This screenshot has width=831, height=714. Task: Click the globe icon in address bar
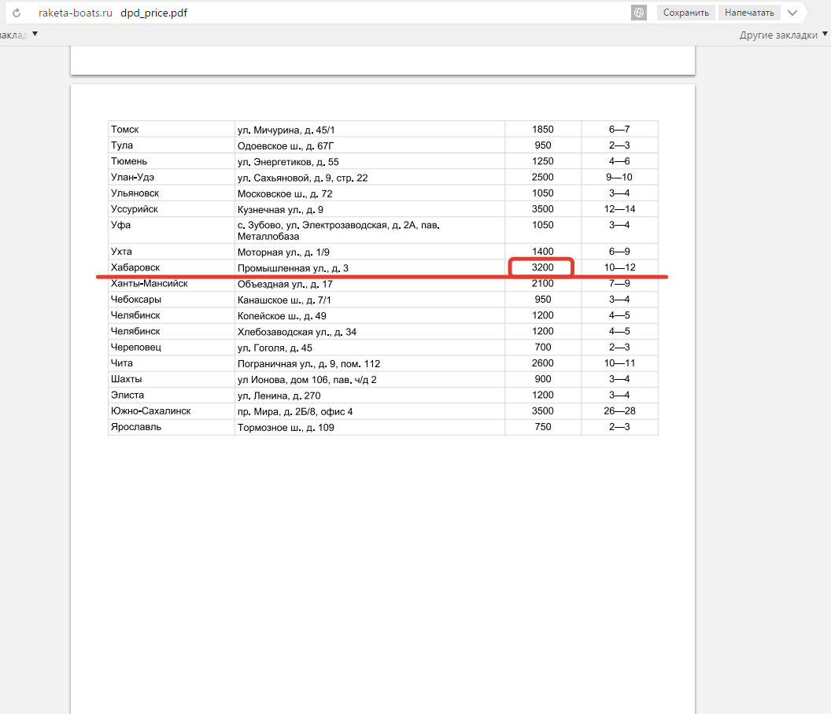(638, 13)
